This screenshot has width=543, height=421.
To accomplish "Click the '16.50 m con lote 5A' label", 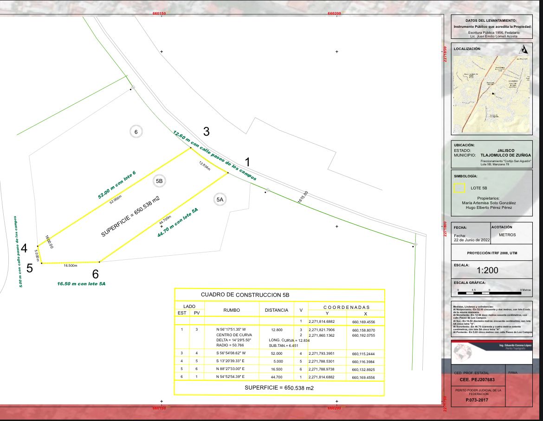I will point(82,283).
